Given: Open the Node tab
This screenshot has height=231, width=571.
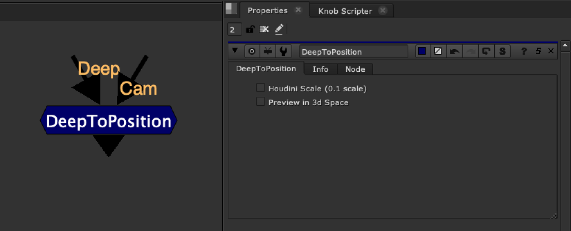Looking at the screenshot, I should click(x=355, y=69).
